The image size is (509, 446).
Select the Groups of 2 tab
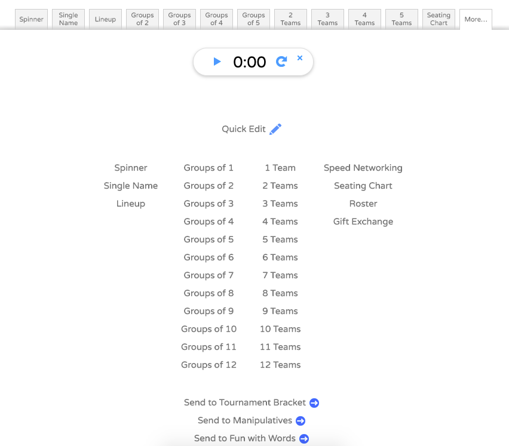tap(142, 19)
